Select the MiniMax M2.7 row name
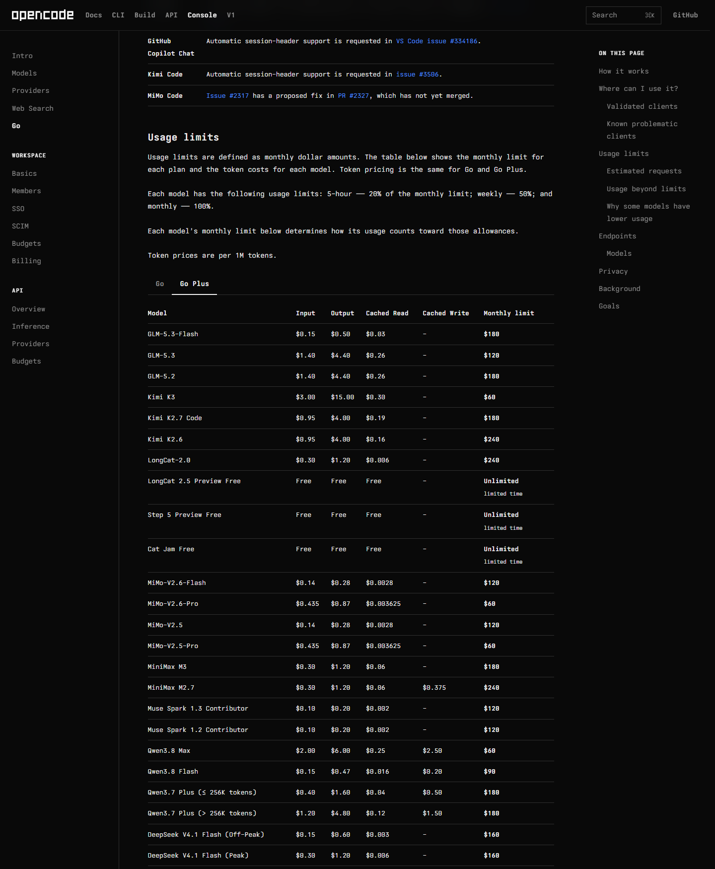The height and width of the screenshot is (869, 715). 171,688
